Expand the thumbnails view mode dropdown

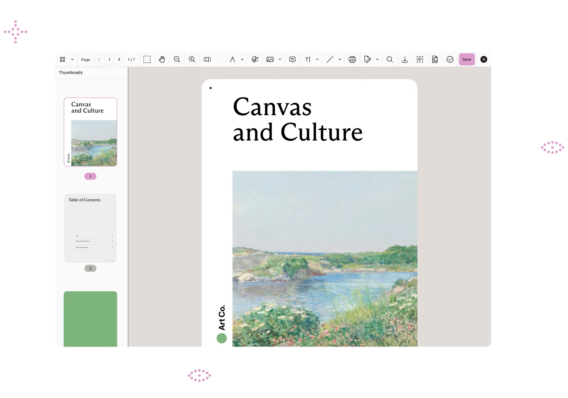coord(72,59)
